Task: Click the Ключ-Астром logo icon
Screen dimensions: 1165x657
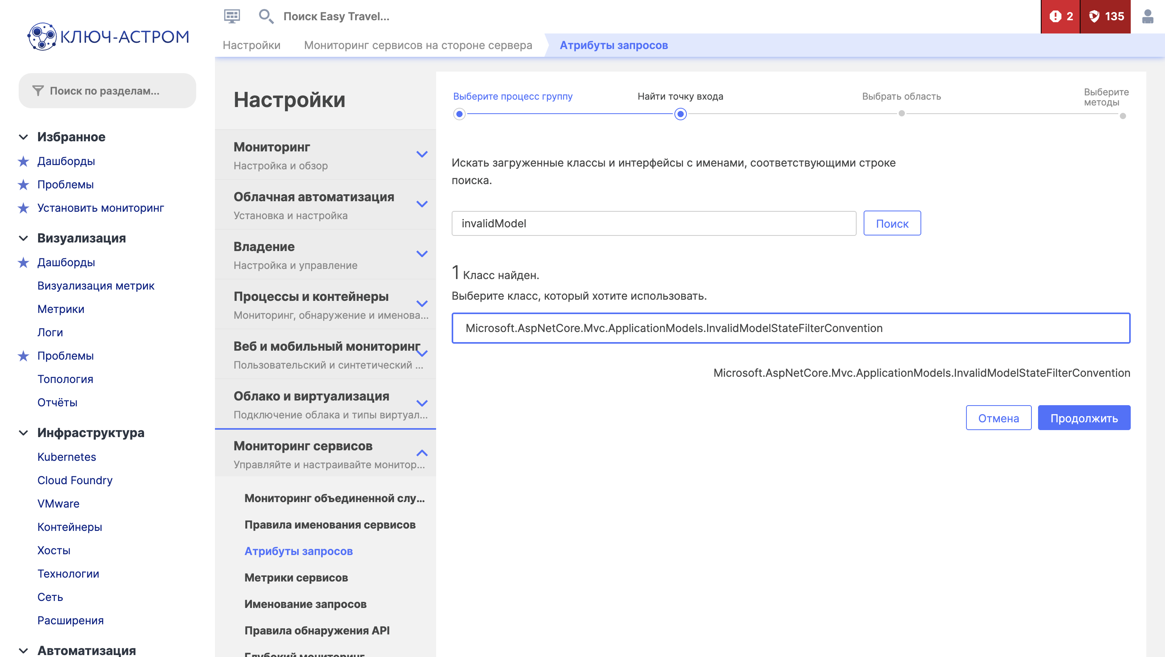Action: [x=42, y=37]
